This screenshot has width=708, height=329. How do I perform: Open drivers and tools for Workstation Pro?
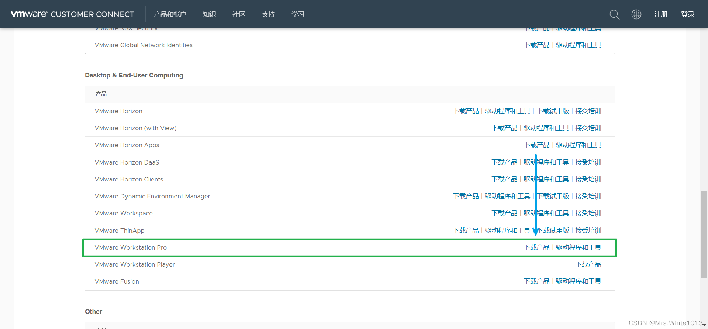[x=579, y=247]
